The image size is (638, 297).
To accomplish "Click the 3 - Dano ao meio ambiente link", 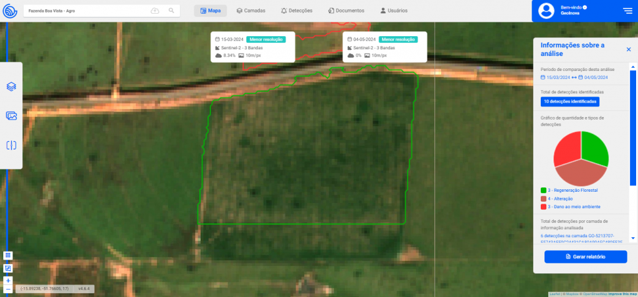I will point(574,207).
